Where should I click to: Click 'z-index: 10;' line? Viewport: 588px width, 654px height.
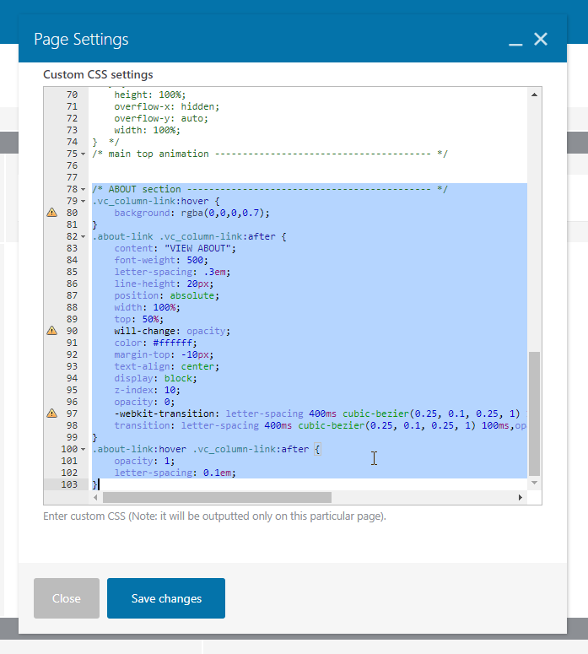147,390
